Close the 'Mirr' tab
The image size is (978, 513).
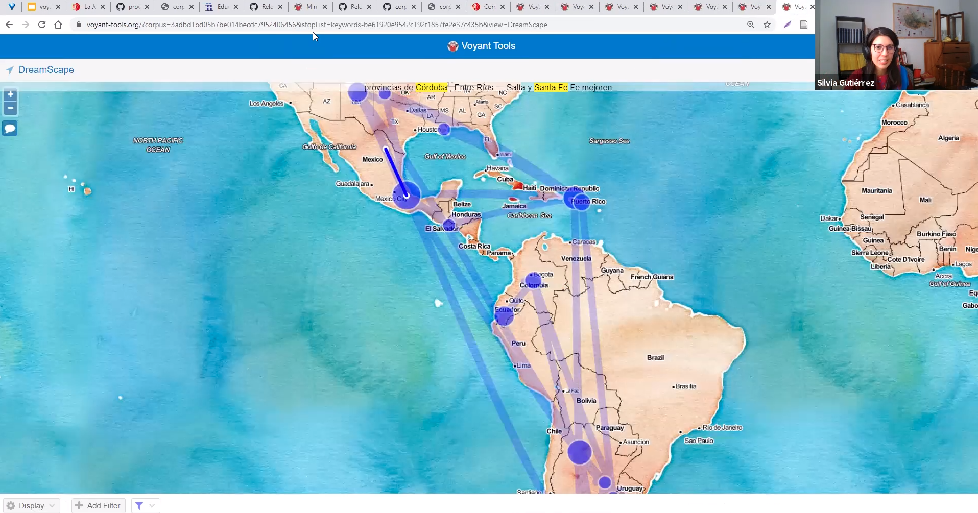pos(325,7)
